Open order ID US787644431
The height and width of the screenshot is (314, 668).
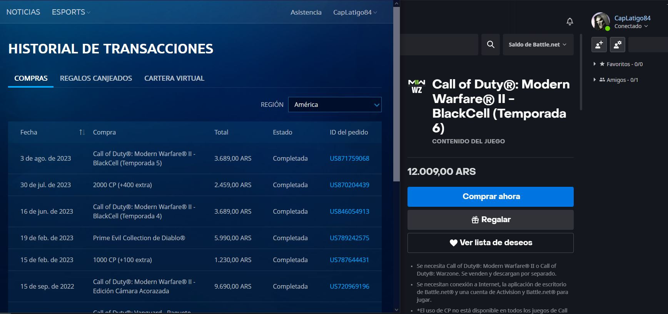(x=349, y=260)
